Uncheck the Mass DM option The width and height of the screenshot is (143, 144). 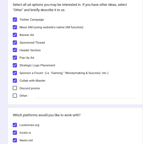[x=15, y=27]
